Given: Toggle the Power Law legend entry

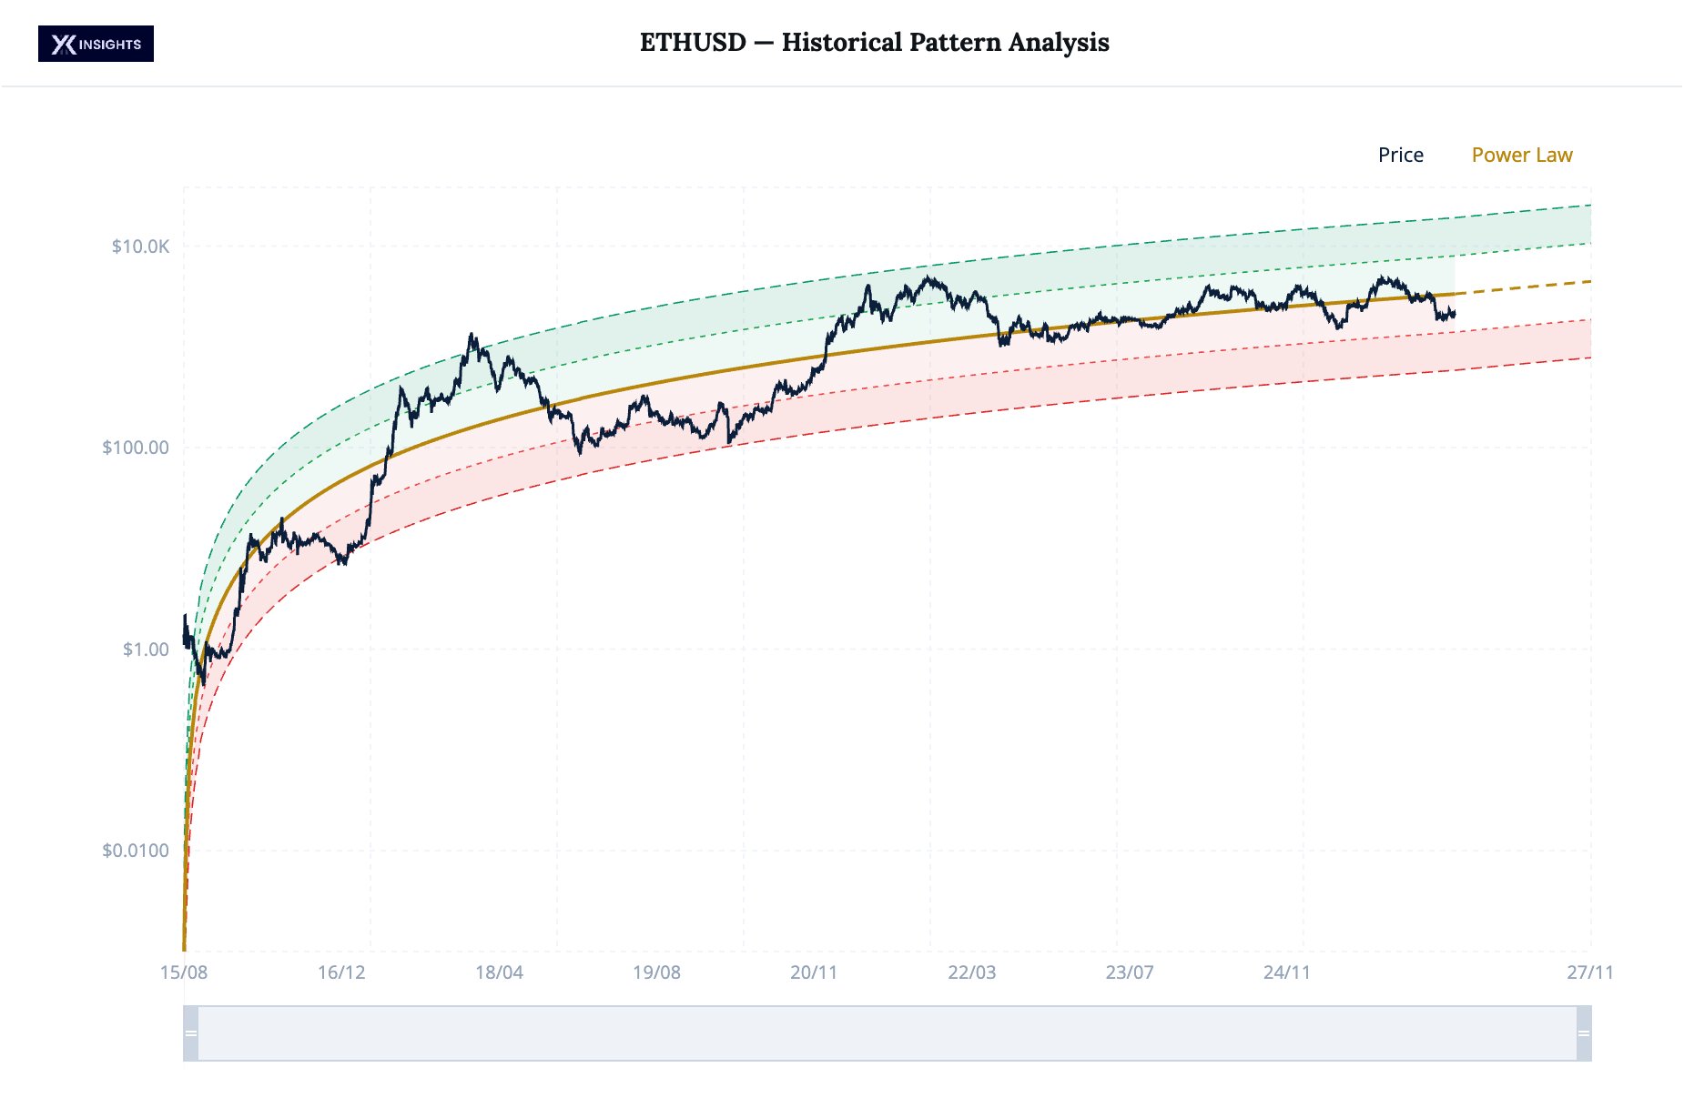Looking at the screenshot, I should (1521, 156).
